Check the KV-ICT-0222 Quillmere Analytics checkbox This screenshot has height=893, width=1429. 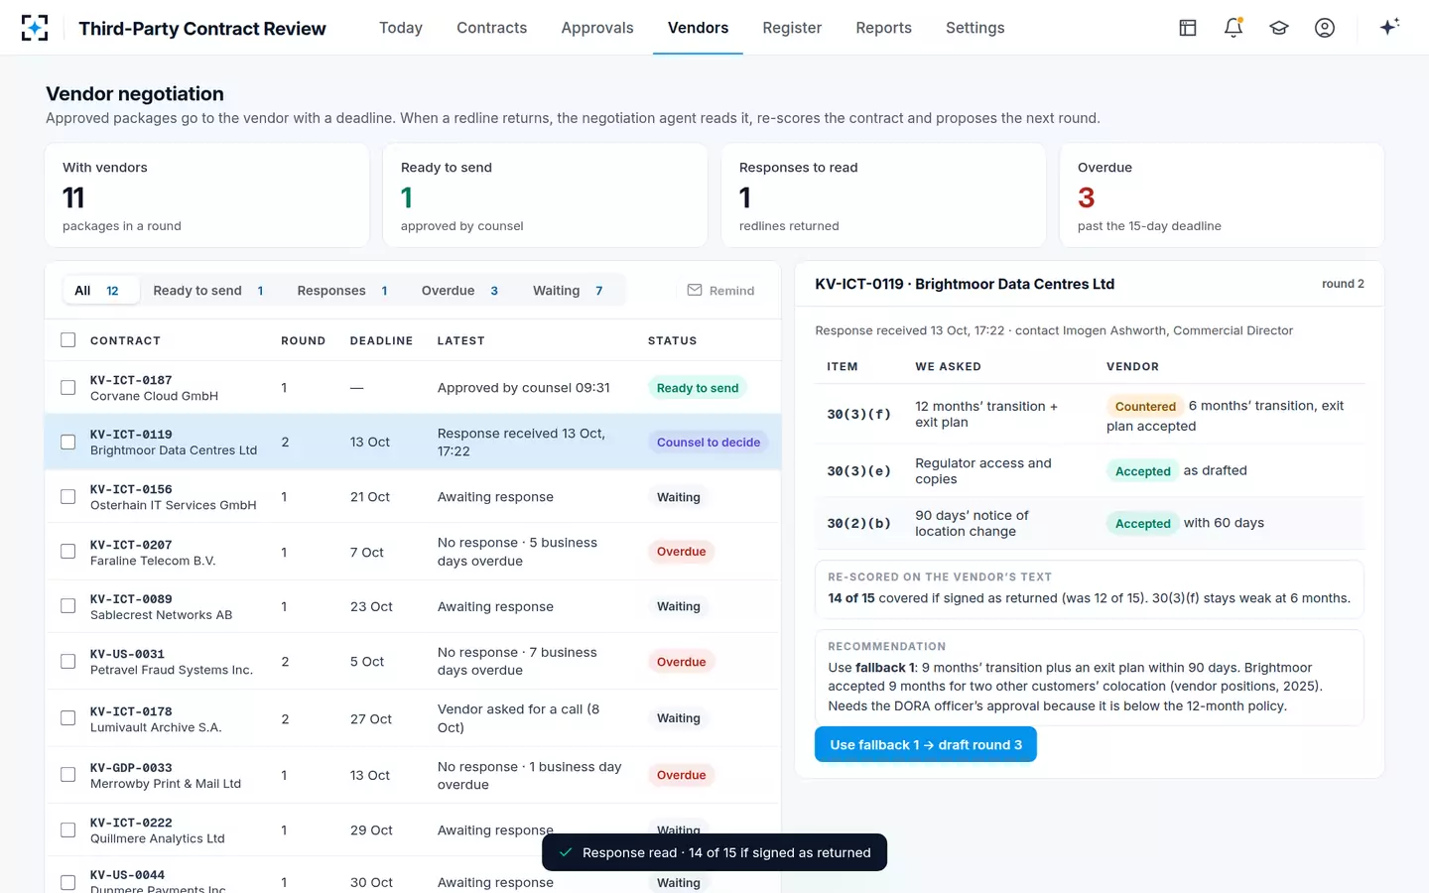point(68,830)
